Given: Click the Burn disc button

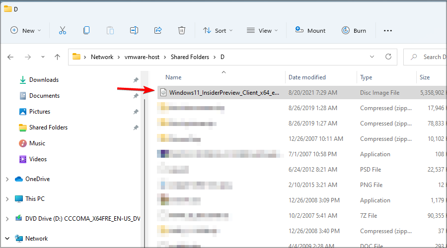Looking at the screenshot, I should (x=354, y=30).
